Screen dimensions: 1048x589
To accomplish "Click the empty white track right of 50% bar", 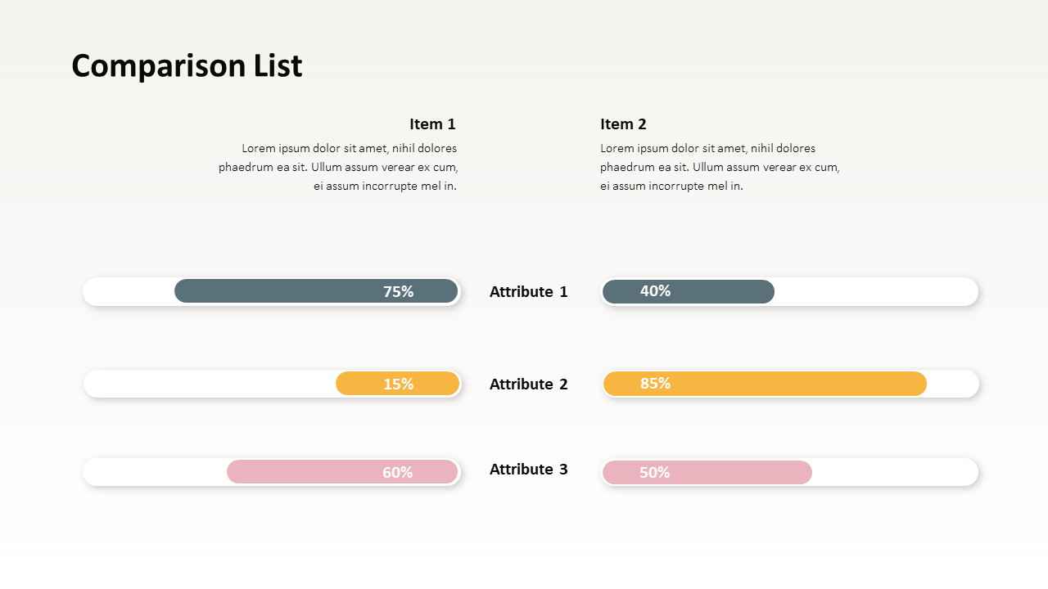I will point(894,472).
